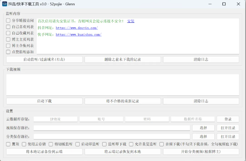This screenshot has height=161, width=246.
Task: Clear the download log with 清除日志
Action: tap(201, 101)
